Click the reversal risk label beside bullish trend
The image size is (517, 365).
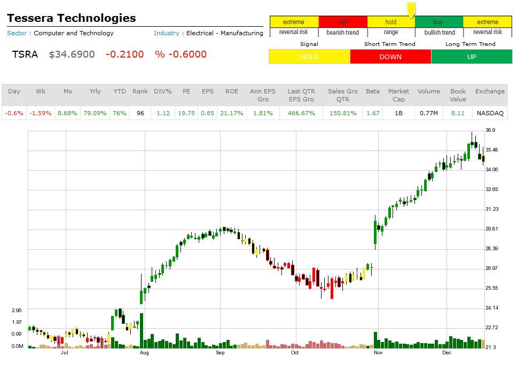[488, 32]
